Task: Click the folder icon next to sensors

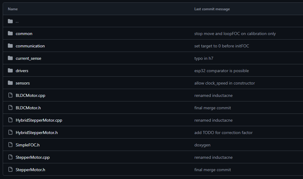Action: pos(10,83)
